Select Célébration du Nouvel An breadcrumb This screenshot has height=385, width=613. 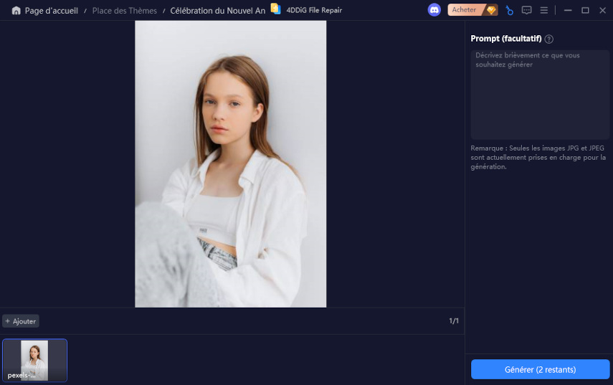217,11
